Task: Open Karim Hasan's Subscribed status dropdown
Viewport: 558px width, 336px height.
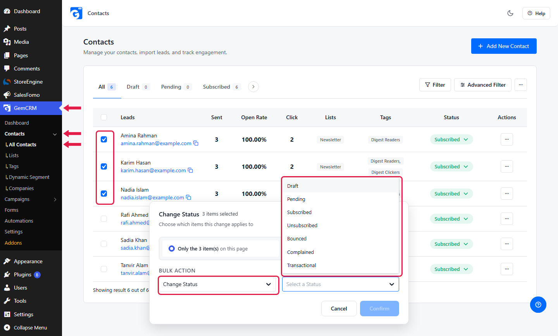Action: tap(451, 166)
